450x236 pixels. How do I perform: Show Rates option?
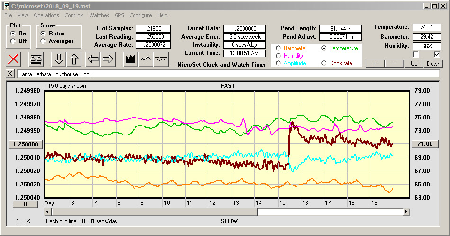(43, 34)
